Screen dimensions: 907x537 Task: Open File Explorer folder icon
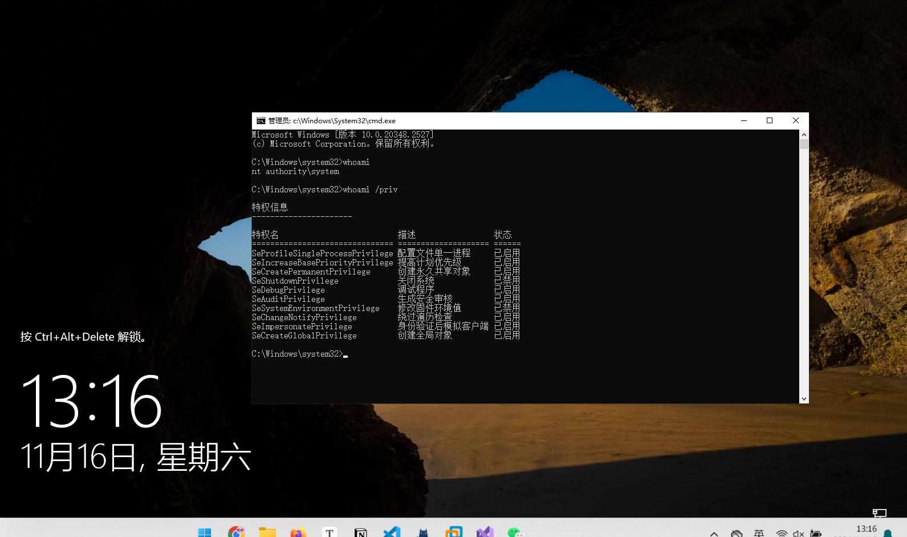tap(267, 532)
